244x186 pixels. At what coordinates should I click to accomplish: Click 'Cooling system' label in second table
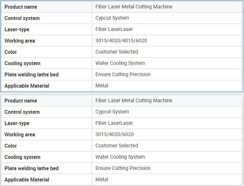coord(23,157)
